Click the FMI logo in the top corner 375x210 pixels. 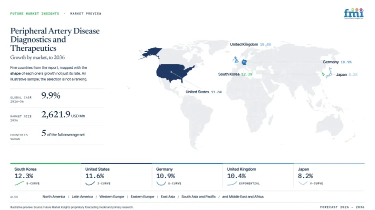pyautogui.click(x=353, y=13)
